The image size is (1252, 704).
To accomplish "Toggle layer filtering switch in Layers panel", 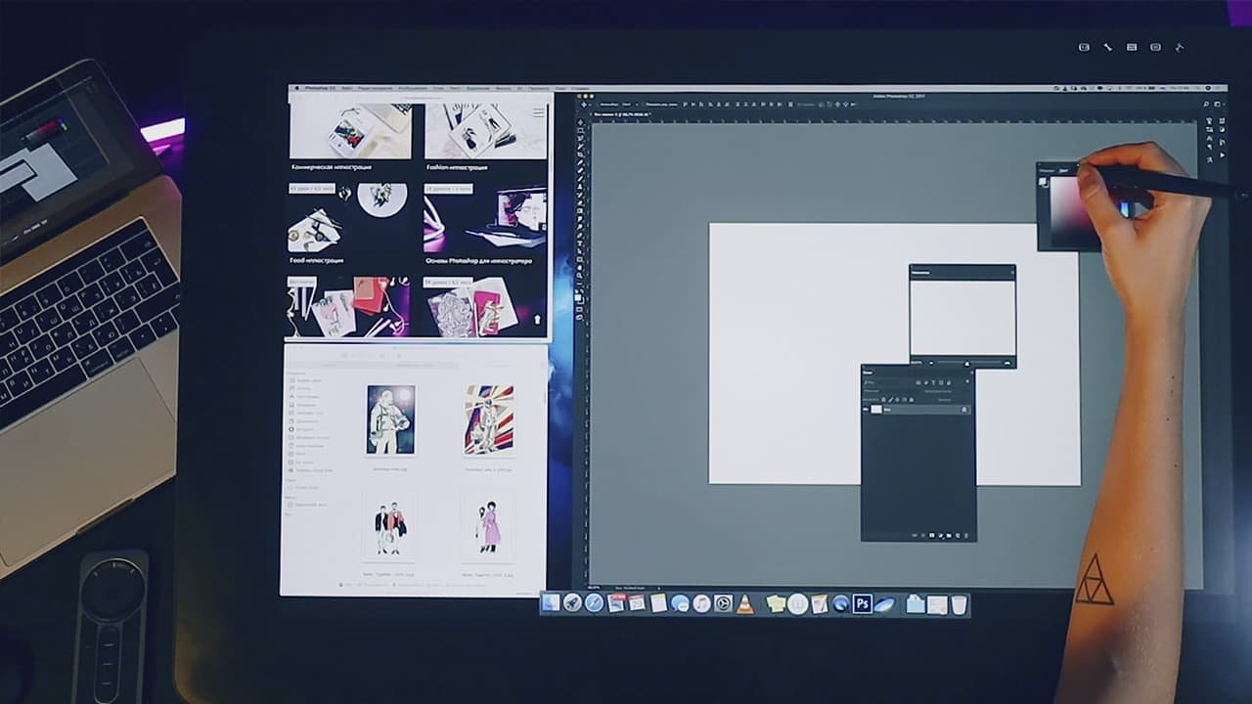I will (967, 381).
